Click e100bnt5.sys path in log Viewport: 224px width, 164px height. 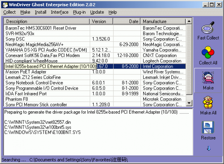[x=38, y=127]
